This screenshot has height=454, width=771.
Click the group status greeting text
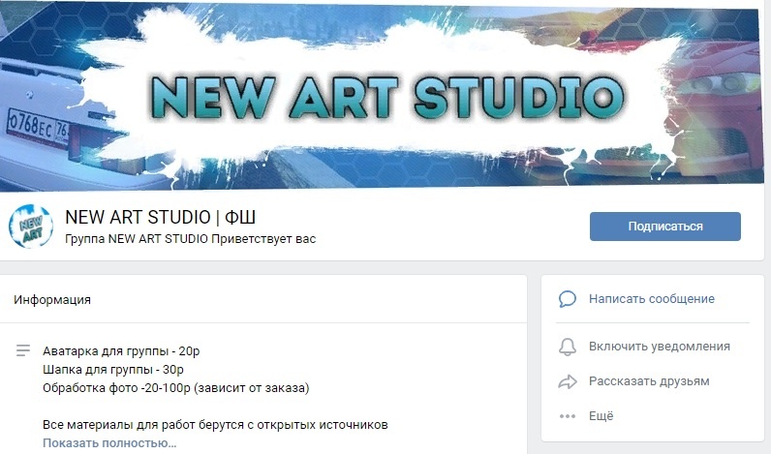pyautogui.click(x=190, y=239)
